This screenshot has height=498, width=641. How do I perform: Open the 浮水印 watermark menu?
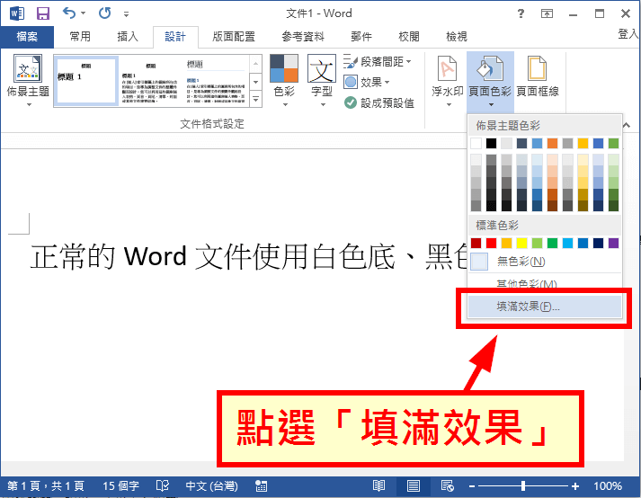click(448, 81)
